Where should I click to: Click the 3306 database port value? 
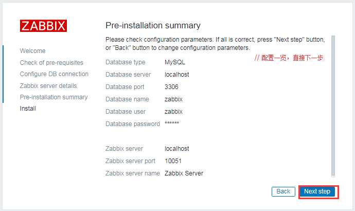(171, 86)
